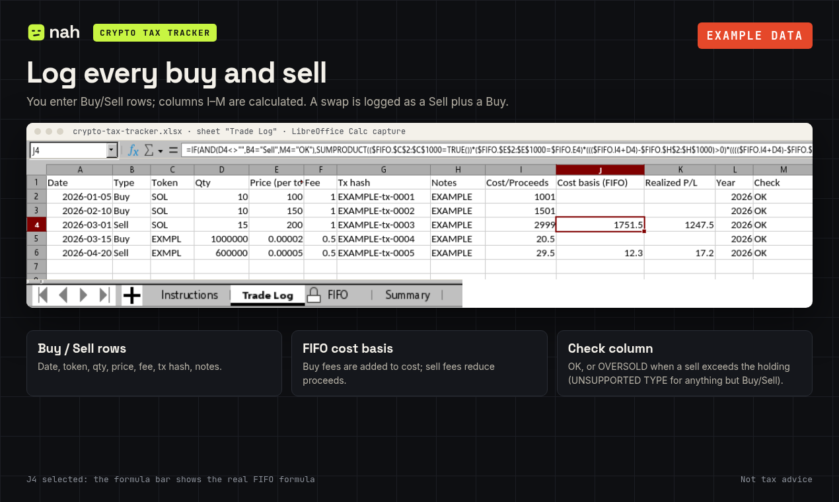Select row 4 header

pos(36,225)
